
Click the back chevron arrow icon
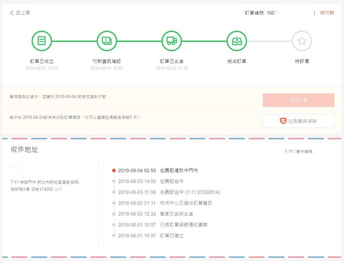[12, 13]
